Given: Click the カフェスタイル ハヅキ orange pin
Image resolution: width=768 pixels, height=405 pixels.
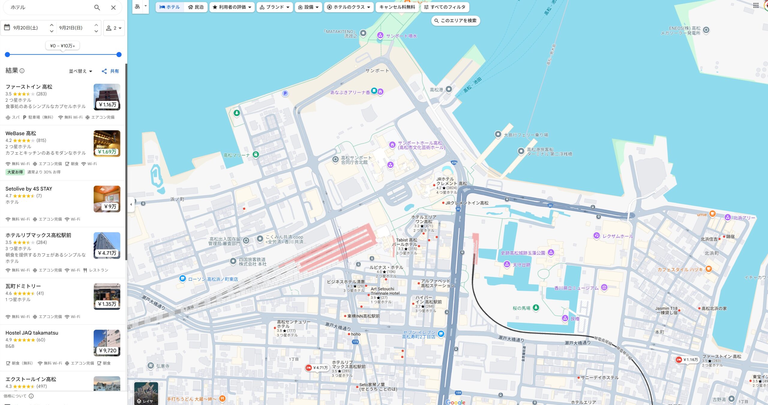Looking at the screenshot, I should click(709, 269).
